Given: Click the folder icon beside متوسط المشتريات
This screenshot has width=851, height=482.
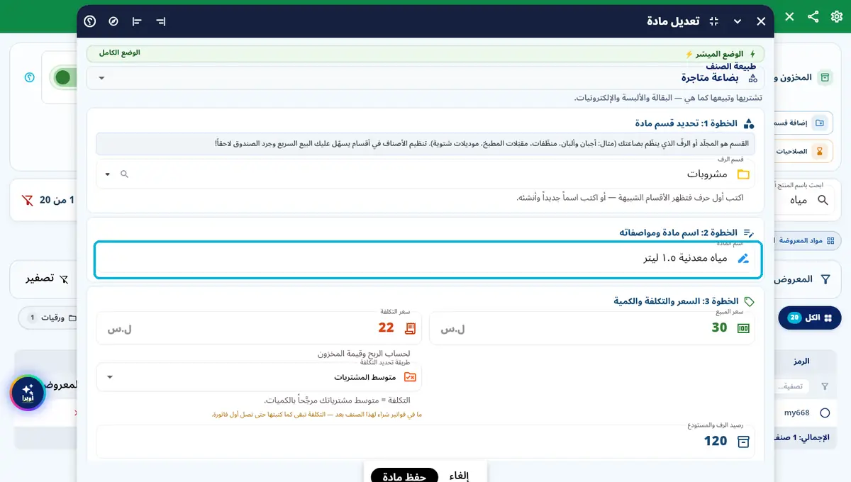Looking at the screenshot, I should tap(410, 377).
